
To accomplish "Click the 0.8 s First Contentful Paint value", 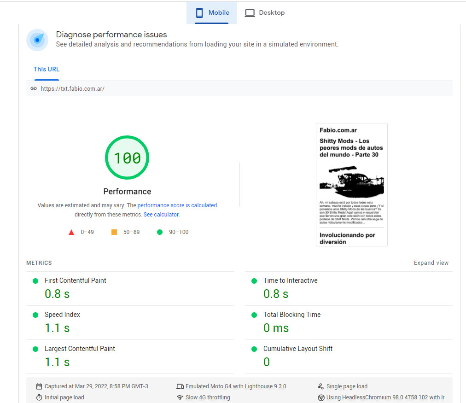I will [57, 294].
